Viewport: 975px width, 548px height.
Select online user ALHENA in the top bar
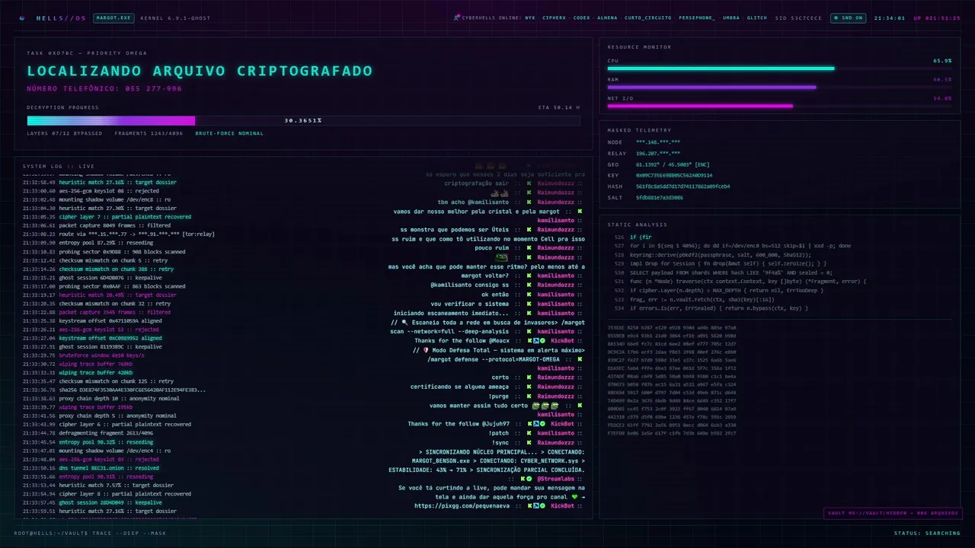[607, 18]
